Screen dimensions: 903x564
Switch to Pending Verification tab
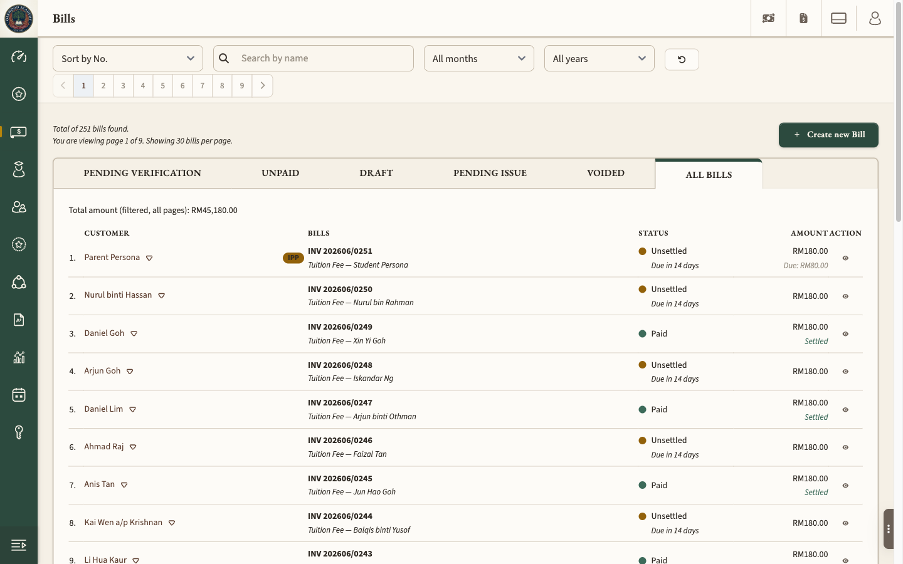pos(142,173)
